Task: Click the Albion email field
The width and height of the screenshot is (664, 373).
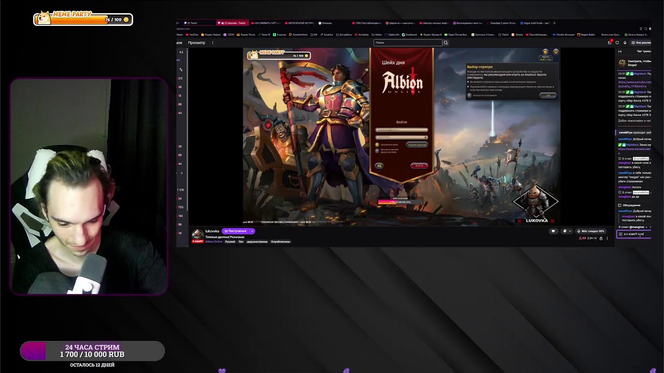Action: [x=402, y=130]
